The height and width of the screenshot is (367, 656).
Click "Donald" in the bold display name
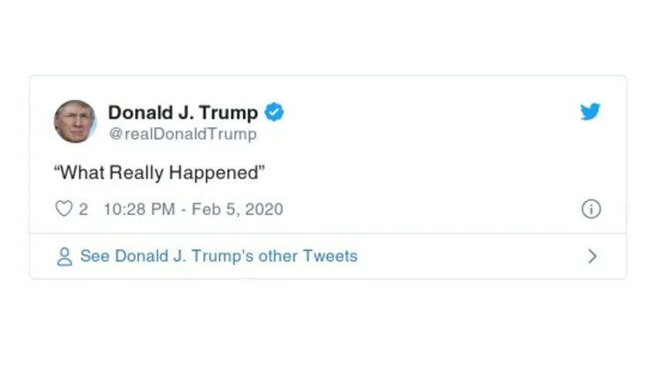(x=140, y=113)
